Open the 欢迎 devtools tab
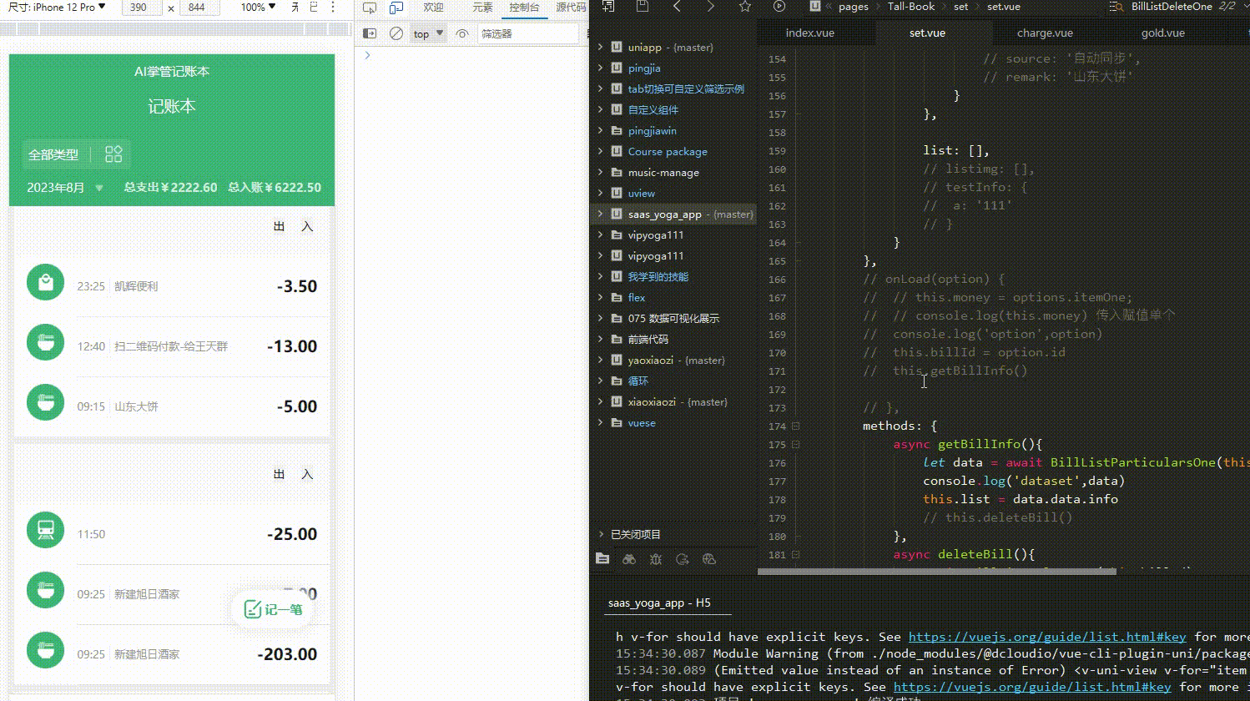The width and height of the screenshot is (1250, 701). 433,7
